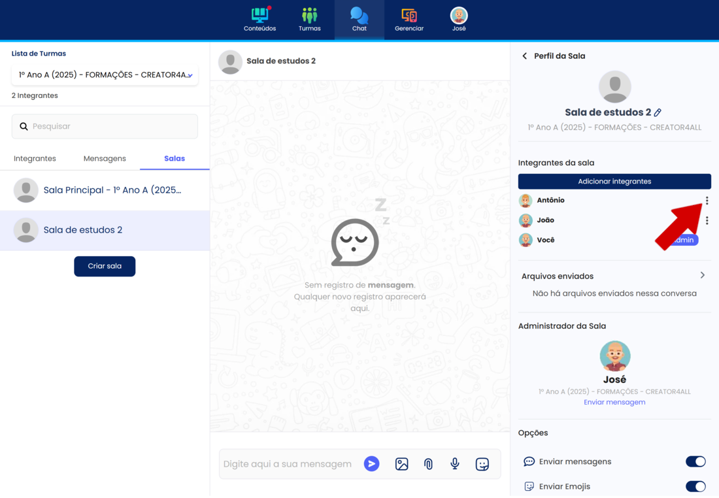Open the three-dot menu next to Antônio
Screen dimensions: 719x498
tap(707, 201)
